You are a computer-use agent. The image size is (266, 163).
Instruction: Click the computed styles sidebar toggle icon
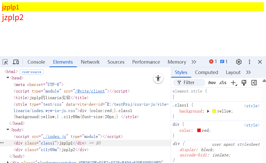point(254,83)
